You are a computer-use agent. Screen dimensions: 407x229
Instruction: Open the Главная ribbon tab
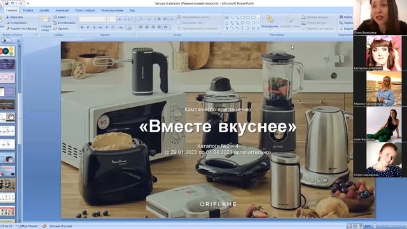click(x=11, y=10)
